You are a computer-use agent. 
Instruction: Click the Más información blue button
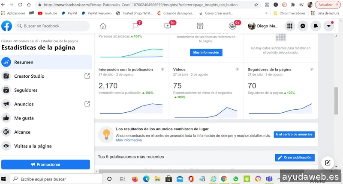(206, 52)
